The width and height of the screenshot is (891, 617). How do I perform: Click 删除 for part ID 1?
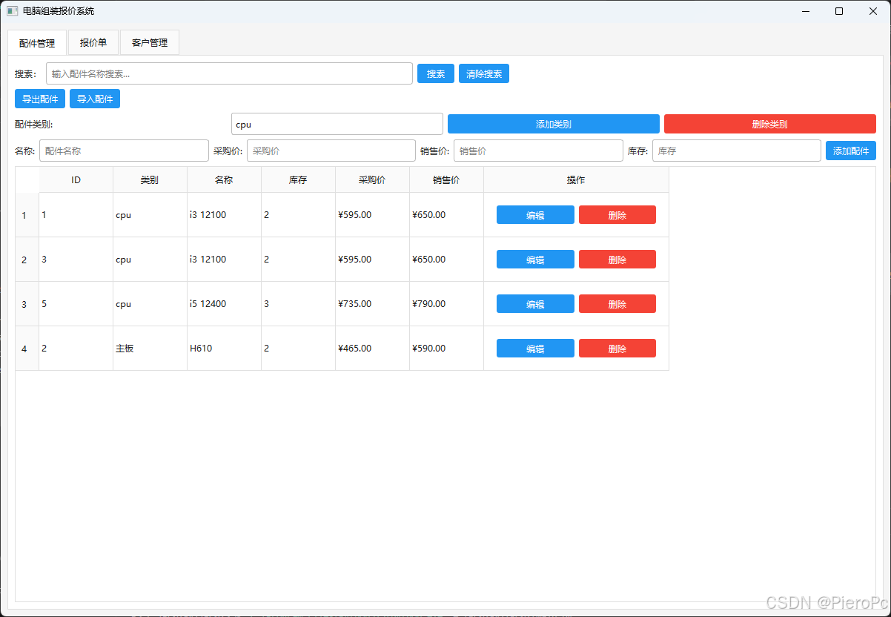point(617,215)
